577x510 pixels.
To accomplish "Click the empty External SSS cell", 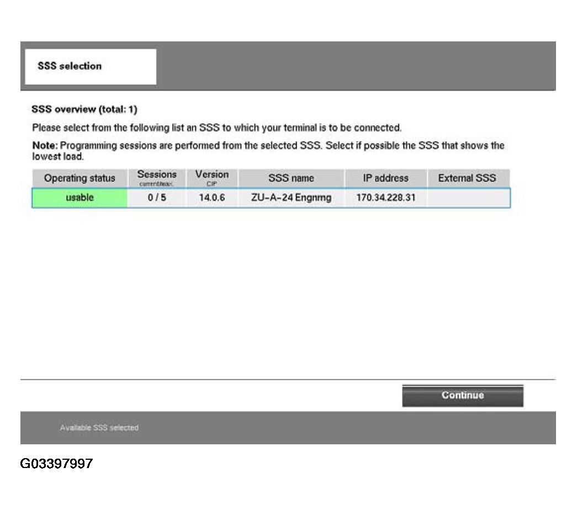I will (x=468, y=198).
